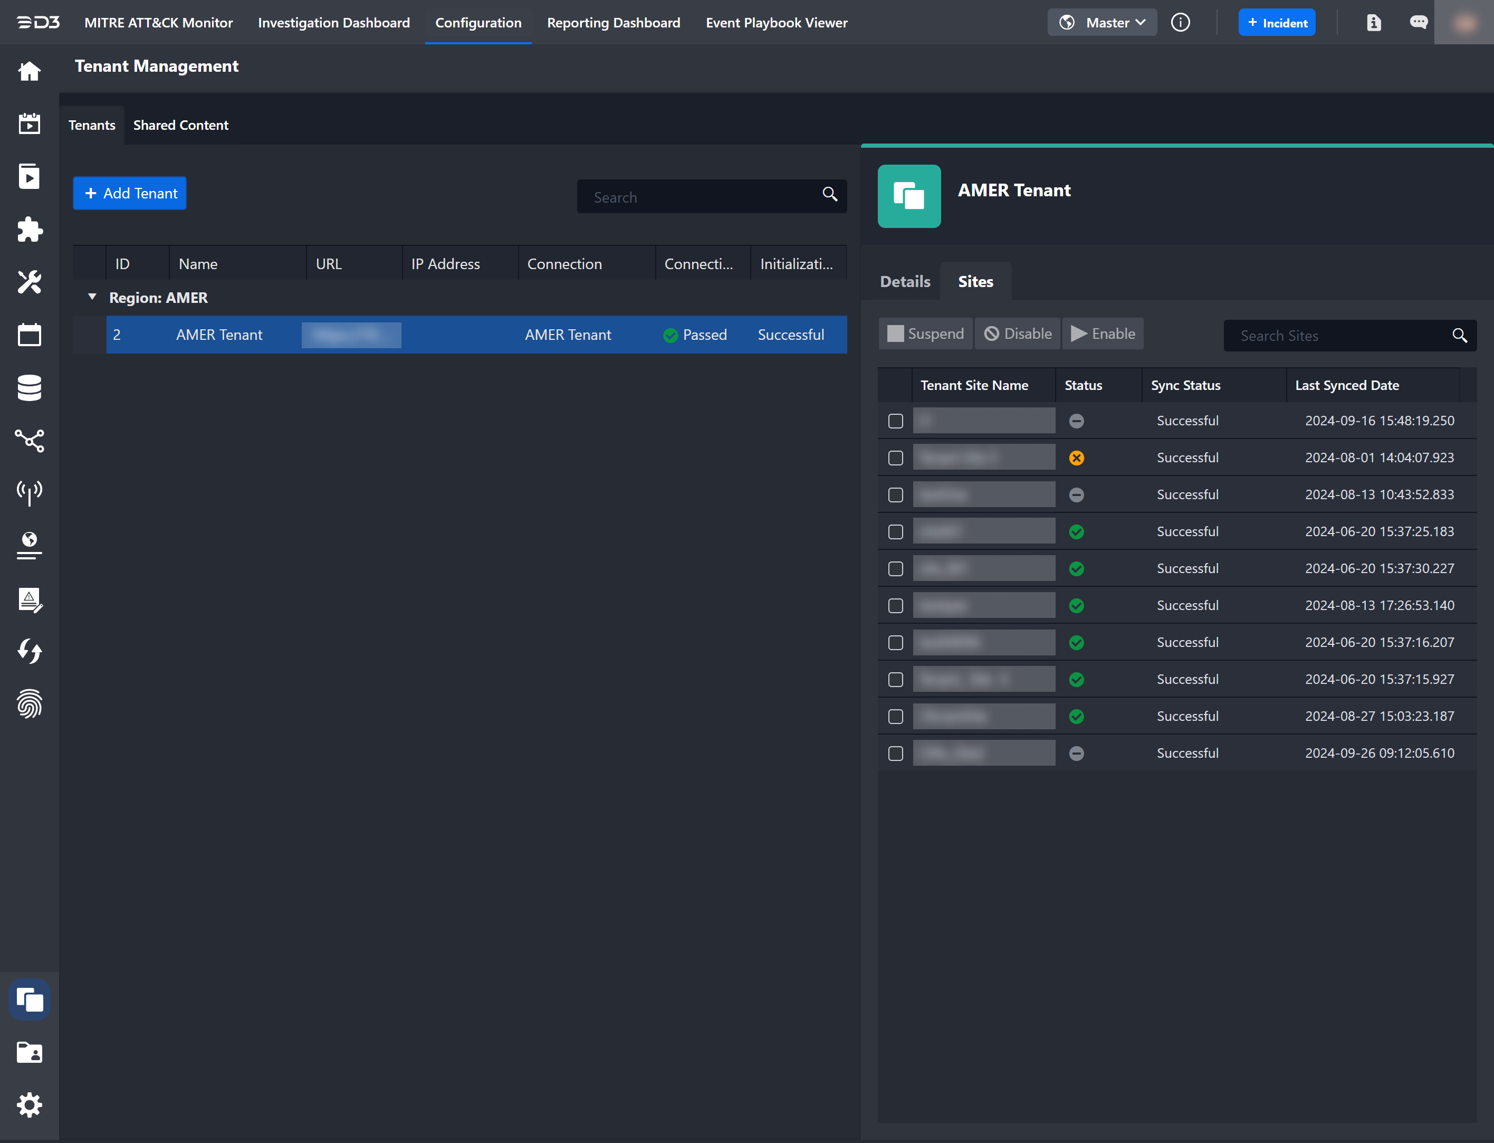
Task: Click the info circle icon in header
Action: [1181, 23]
